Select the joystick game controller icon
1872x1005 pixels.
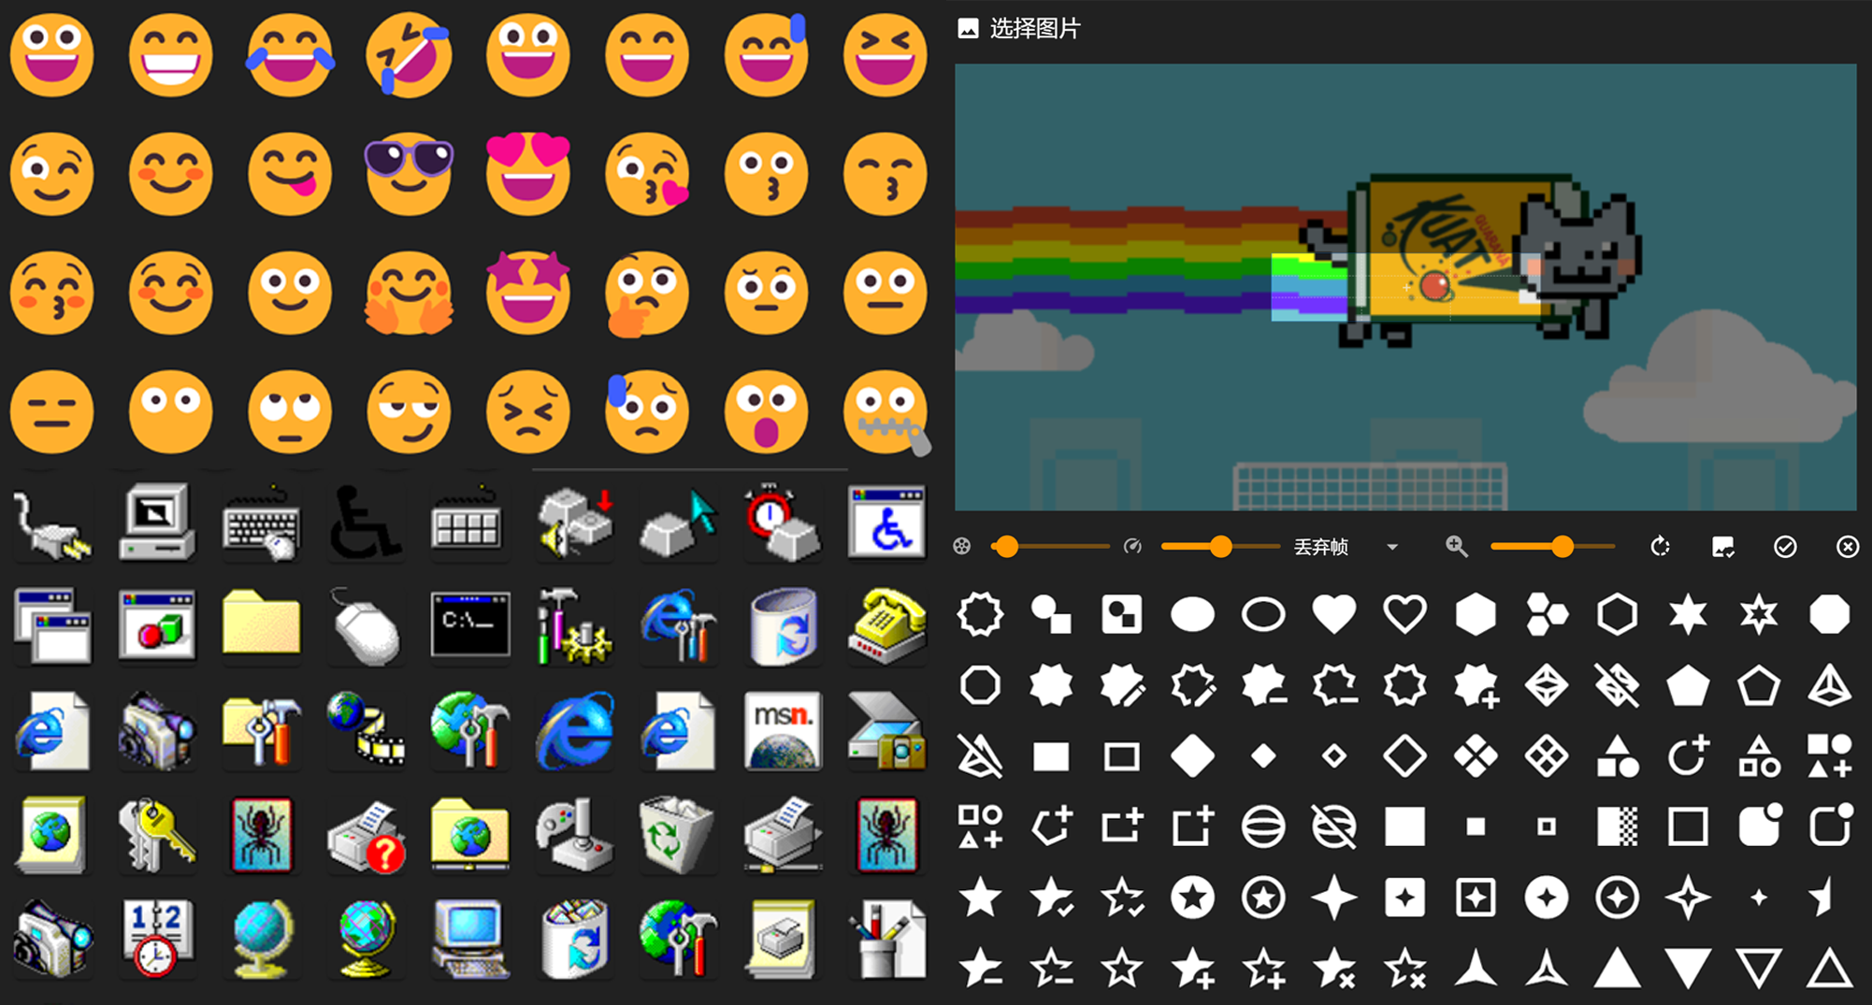pyautogui.click(x=574, y=833)
